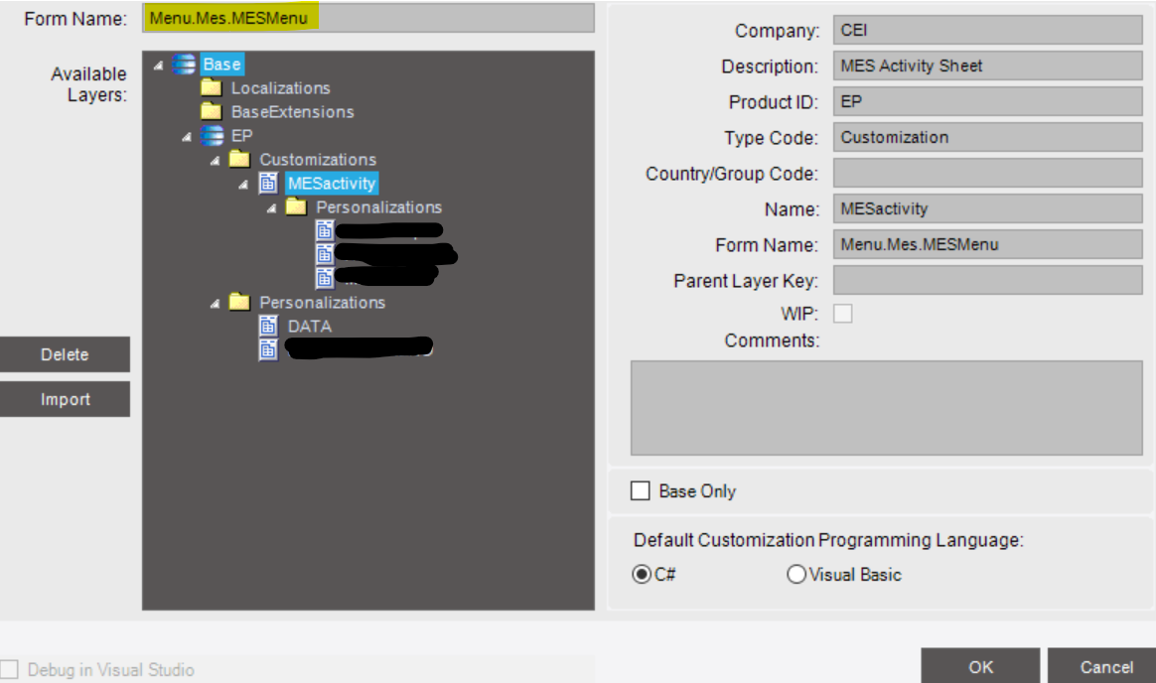Toggle the WIP checkbox

click(x=843, y=313)
